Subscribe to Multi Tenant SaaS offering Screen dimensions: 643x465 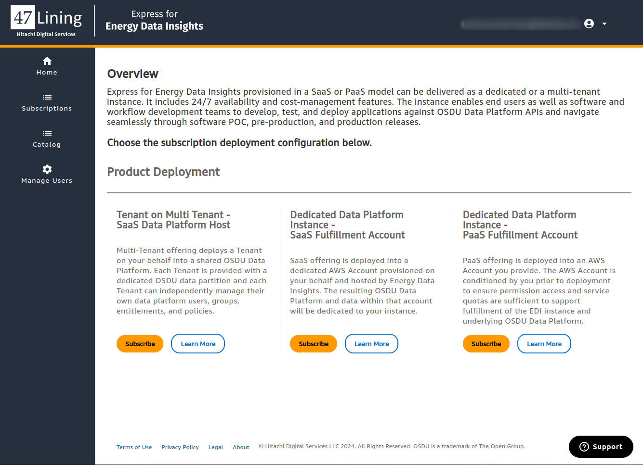pyautogui.click(x=140, y=344)
